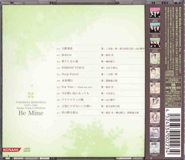Select the Chapter 3 Autumn cover thumbnail
Image resolution: width=185 pixels, height=160 pixels.
point(155,42)
